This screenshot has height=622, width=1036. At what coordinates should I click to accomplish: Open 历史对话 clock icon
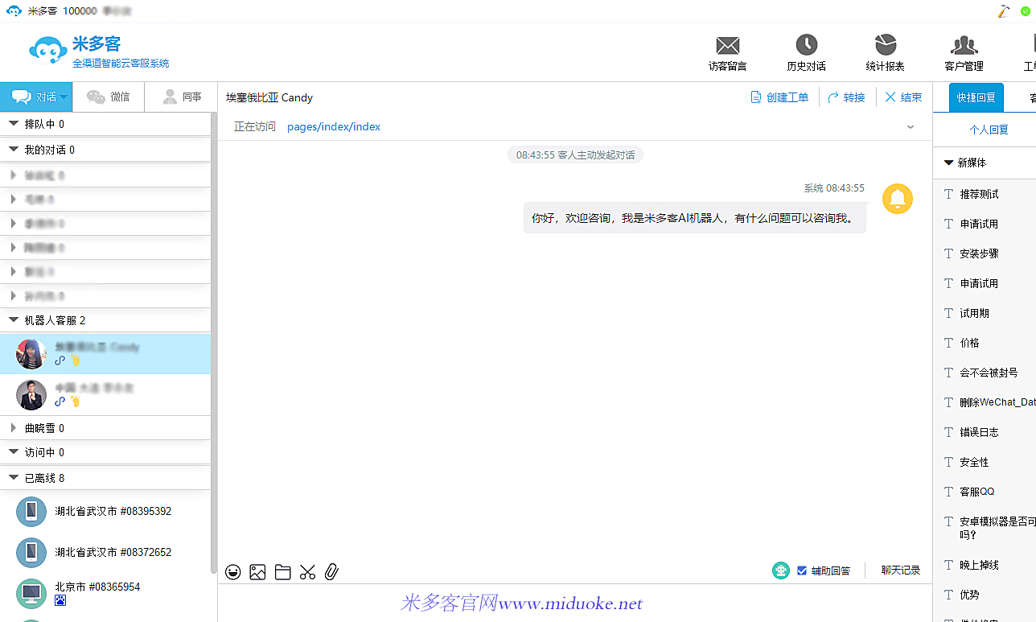tap(806, 46)
